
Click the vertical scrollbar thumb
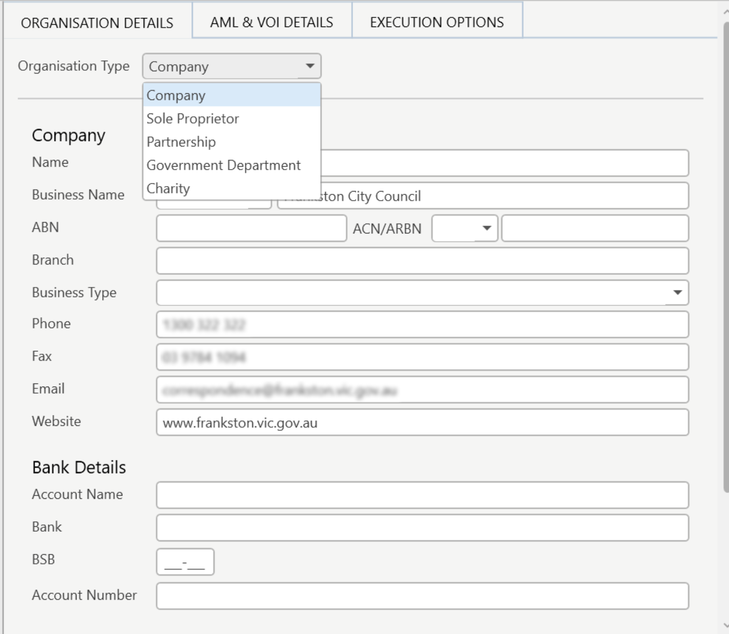[725, 252]
